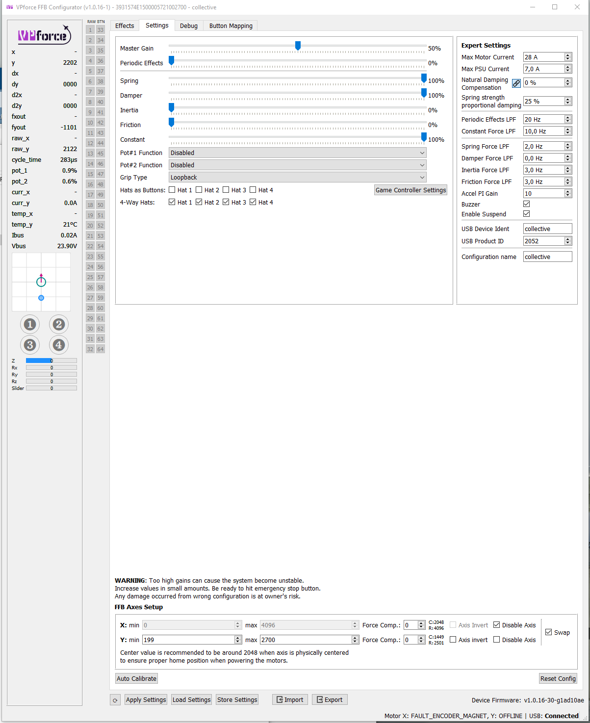This screenshot has width=590, height=723.
Task: Toggle the Buzzer checkbox
Action: (527, 204)
